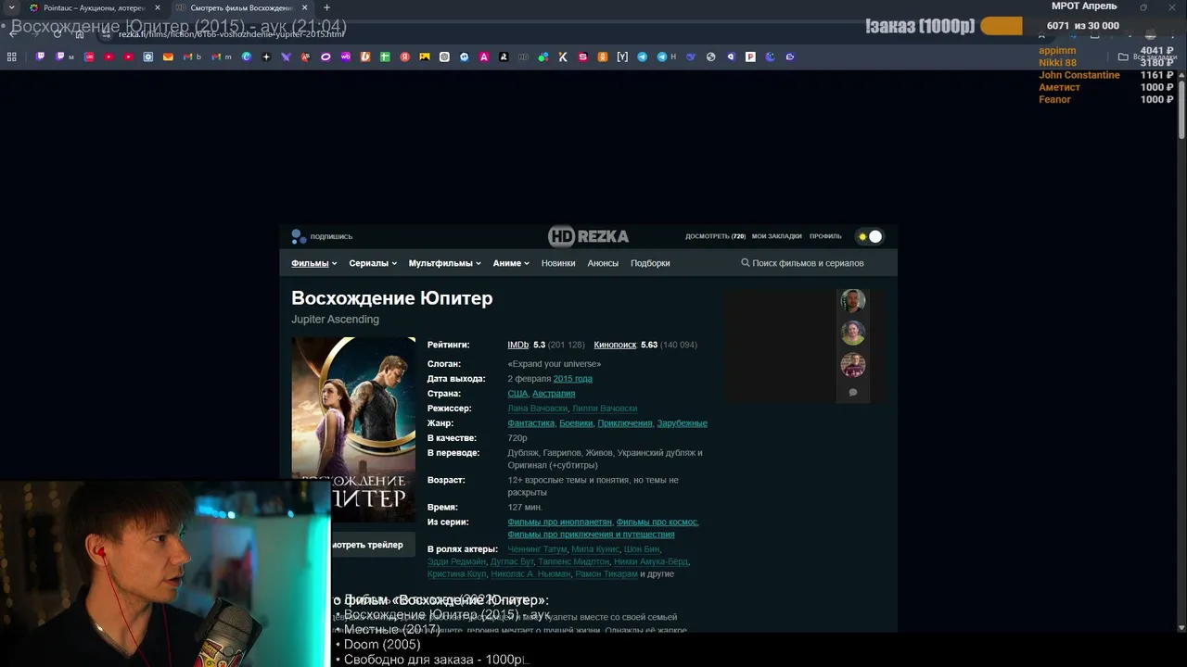Open the orange Odnoklassniki bookmark
Viewport: 1187px width, 667px height.
pyautogui.click(x=603, y=57)
